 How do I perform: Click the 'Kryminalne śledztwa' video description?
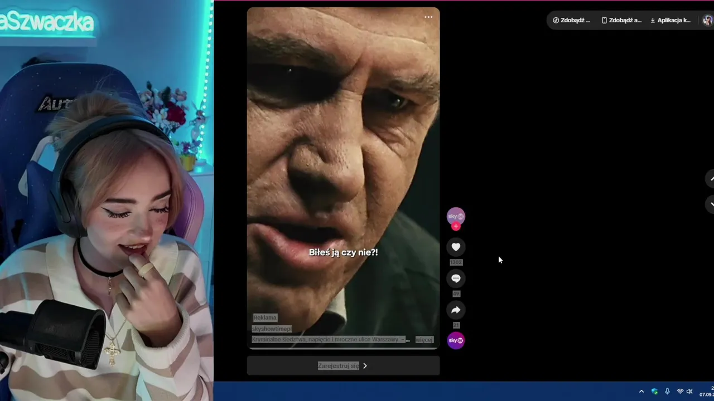coord(330,339)
